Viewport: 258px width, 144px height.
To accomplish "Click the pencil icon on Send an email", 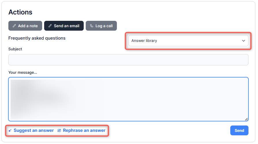I will [x=50, y=26].
